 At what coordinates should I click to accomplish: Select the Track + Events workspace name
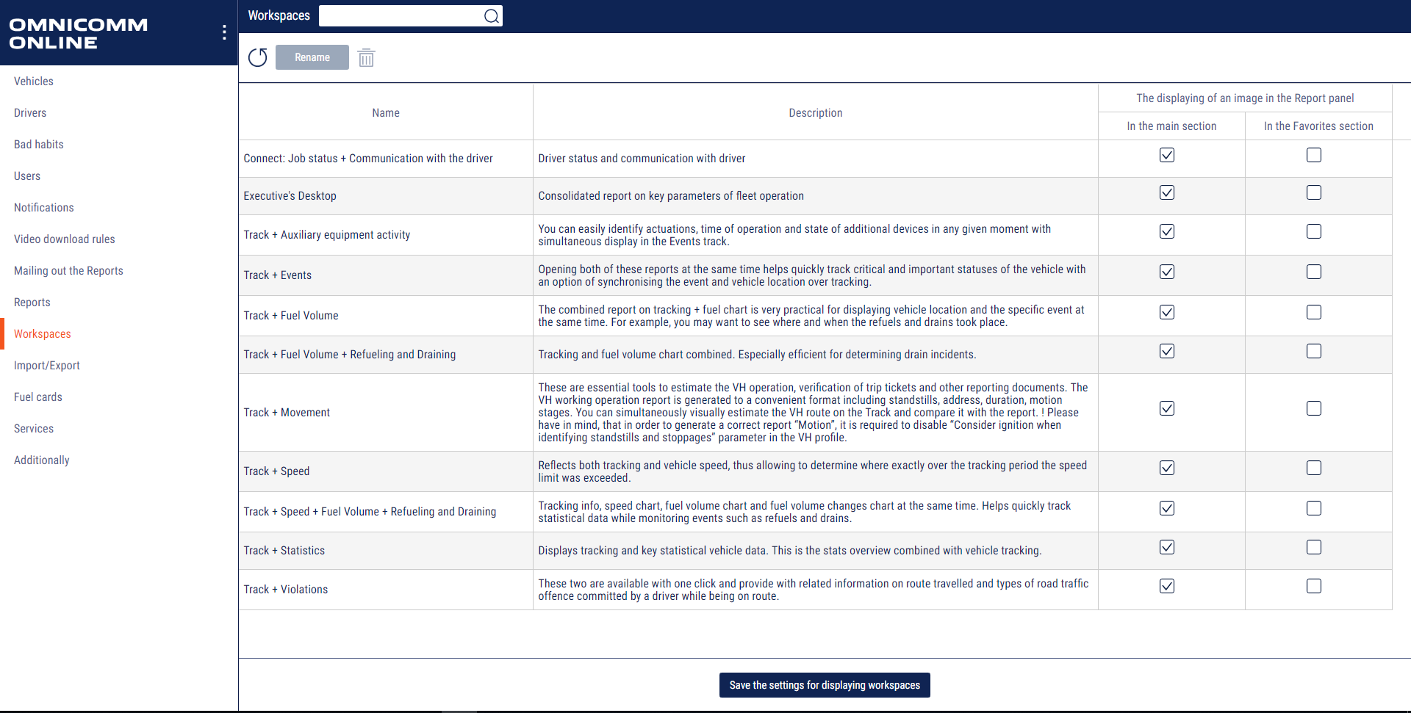[278, 275]
